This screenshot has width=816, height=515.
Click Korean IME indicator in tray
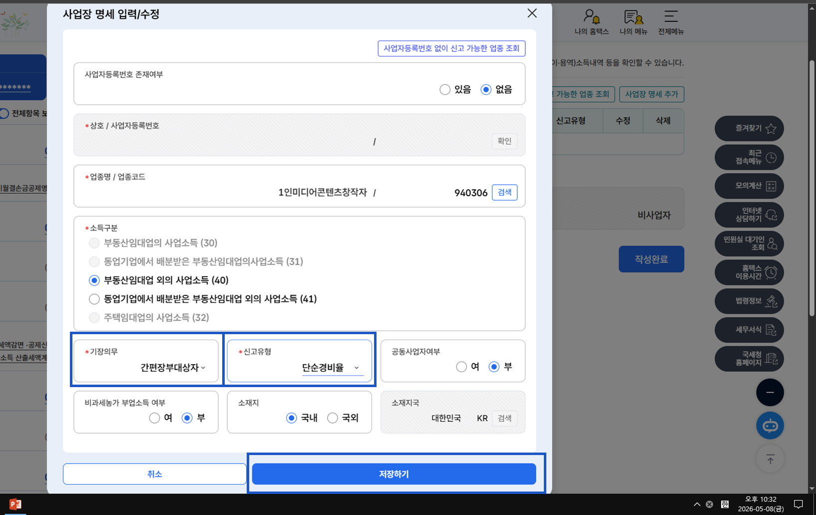(x=725, y=505)
